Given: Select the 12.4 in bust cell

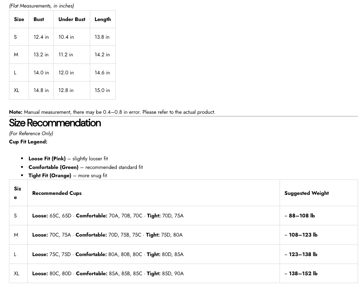Looking at the screenshot, I should pos(41,37).
